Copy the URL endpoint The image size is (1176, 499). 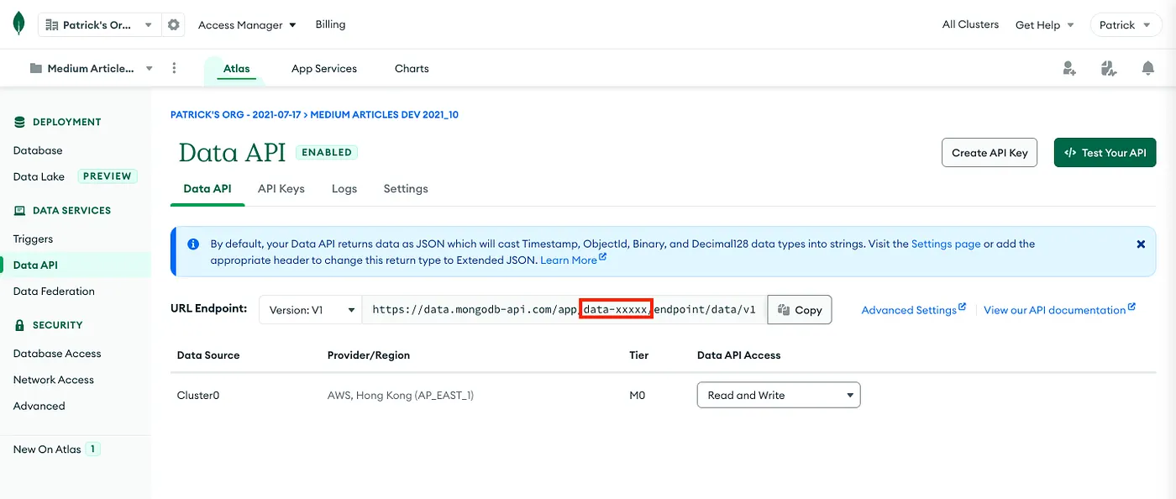point(800,310)
